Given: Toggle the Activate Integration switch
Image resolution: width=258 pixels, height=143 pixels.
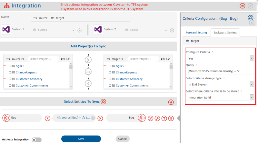Looking at the screenshot, I should (x=36, y=140).
